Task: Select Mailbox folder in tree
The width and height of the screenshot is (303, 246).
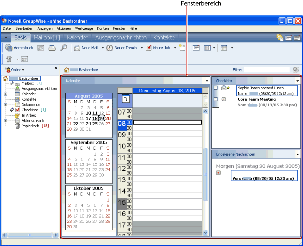Action: pos(28,83)
